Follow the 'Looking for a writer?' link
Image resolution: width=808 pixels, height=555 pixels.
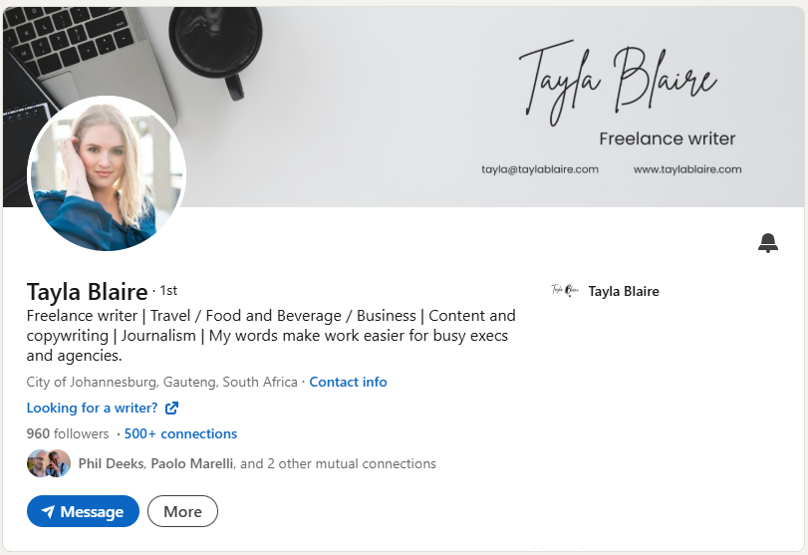(x=92, y=408)
